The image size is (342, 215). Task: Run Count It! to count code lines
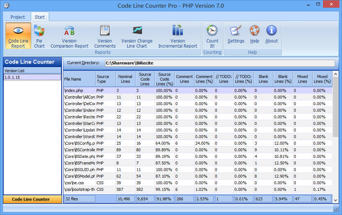pyautogui.click(x=212, y=36)
